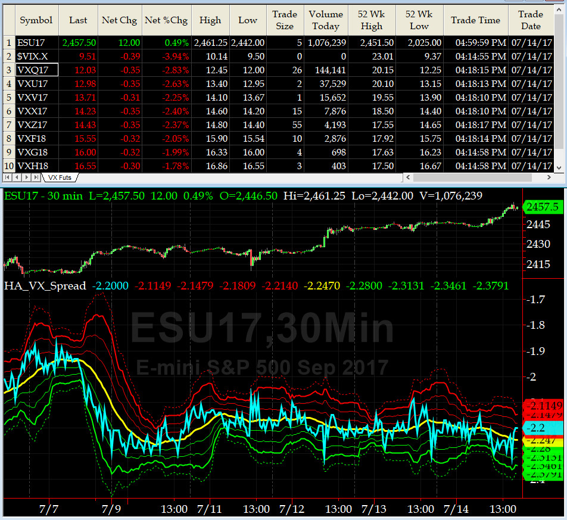Click the horizontal scrollbar thumb
Image resolution: width=567 pixels, height=520 pixels.
[x=472, y=177]
